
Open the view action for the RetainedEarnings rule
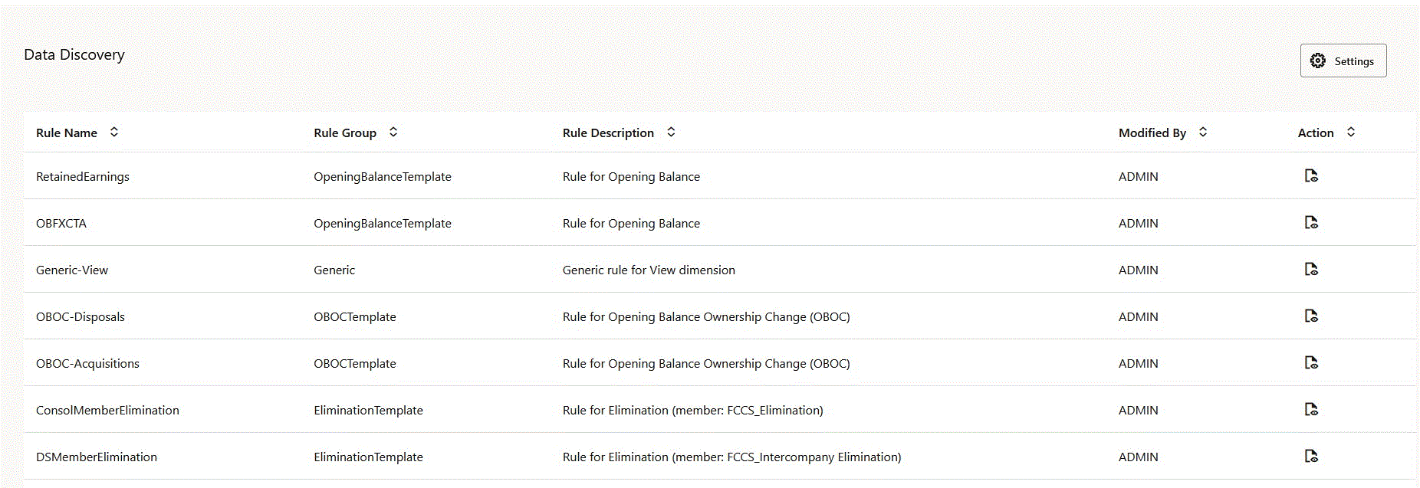coord(1311,176)
